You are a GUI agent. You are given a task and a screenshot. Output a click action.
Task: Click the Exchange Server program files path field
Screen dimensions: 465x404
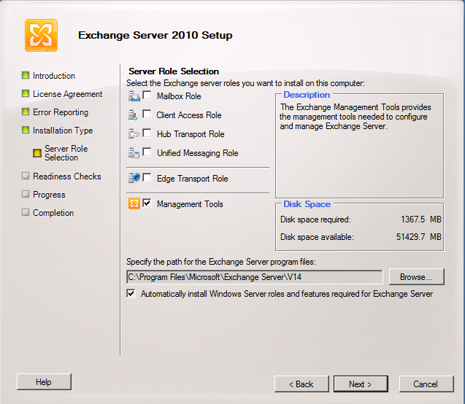[255, 277]
